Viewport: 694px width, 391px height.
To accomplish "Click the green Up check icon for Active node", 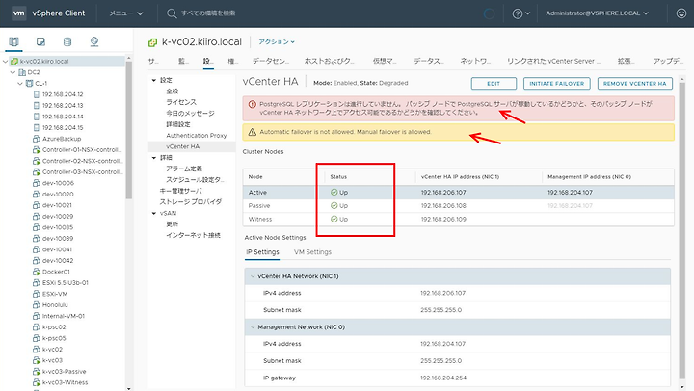I will (334, 193).
